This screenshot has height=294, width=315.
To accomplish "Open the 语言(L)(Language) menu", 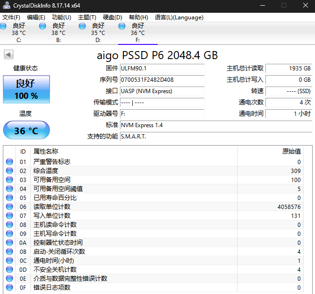I will (x=179, y=17).
